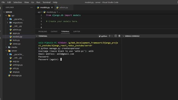Close the models.py editor tab

[x=52, y=7]
